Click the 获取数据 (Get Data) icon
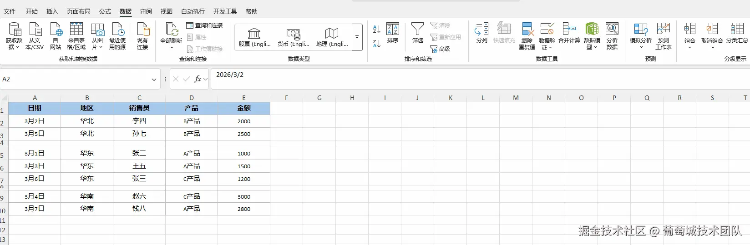 pos(15,30)
